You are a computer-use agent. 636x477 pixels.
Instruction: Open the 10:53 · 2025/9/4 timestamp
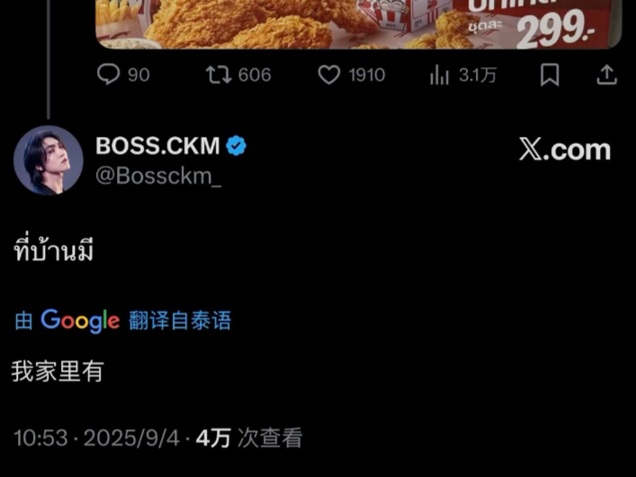coord(96,438)
